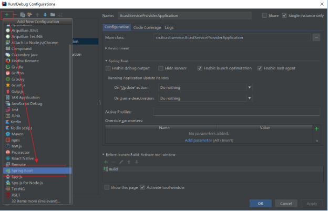The width and height of the screenshot is (329, 211).
Task: Select Spring Boot configuration type
Action: (x=37, y=170)
